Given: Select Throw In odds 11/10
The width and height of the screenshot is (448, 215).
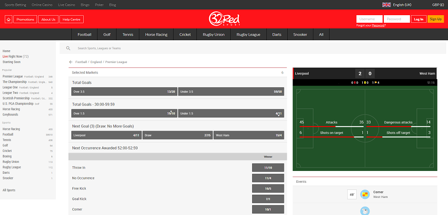Looking at the screenshot, I should pos(268,168).
